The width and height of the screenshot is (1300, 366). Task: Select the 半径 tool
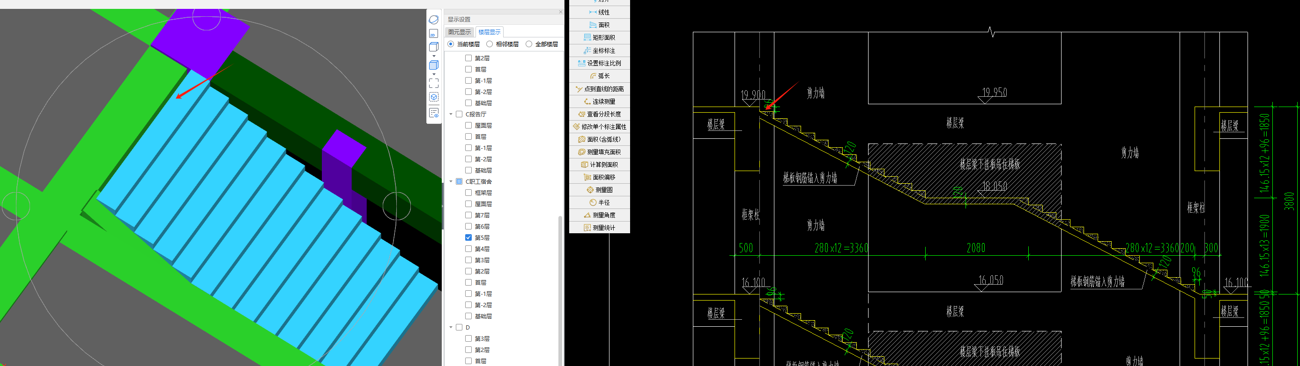[x=600, y=202]
